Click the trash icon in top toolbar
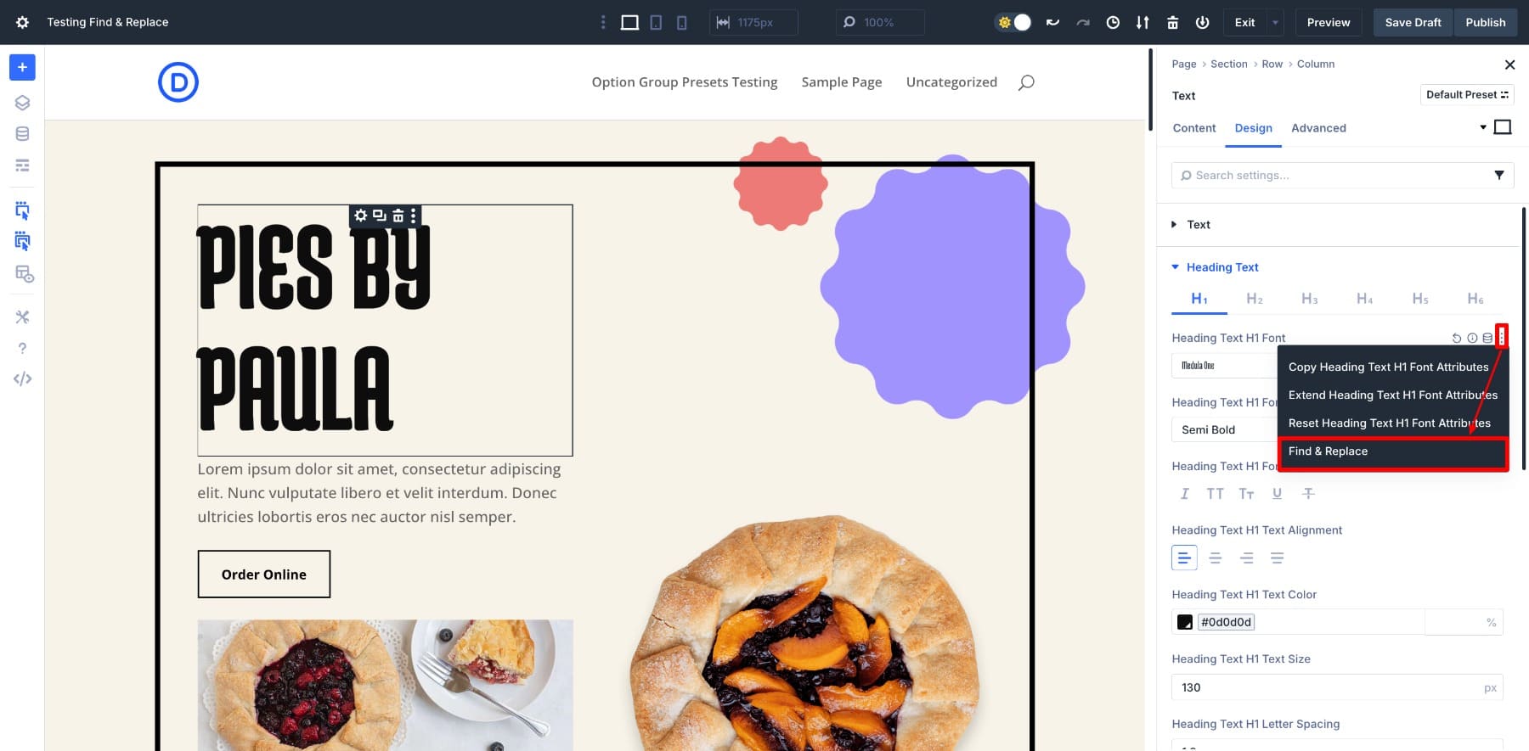This screenshot has width=1529, height=751. coord(1172,23)
